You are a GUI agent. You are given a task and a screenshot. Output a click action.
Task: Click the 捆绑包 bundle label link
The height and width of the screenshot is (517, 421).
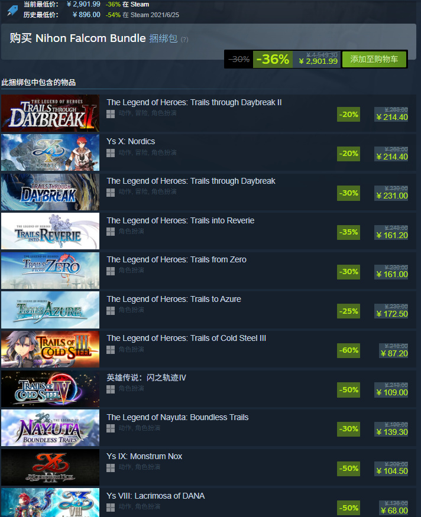[x=163, y=38]
